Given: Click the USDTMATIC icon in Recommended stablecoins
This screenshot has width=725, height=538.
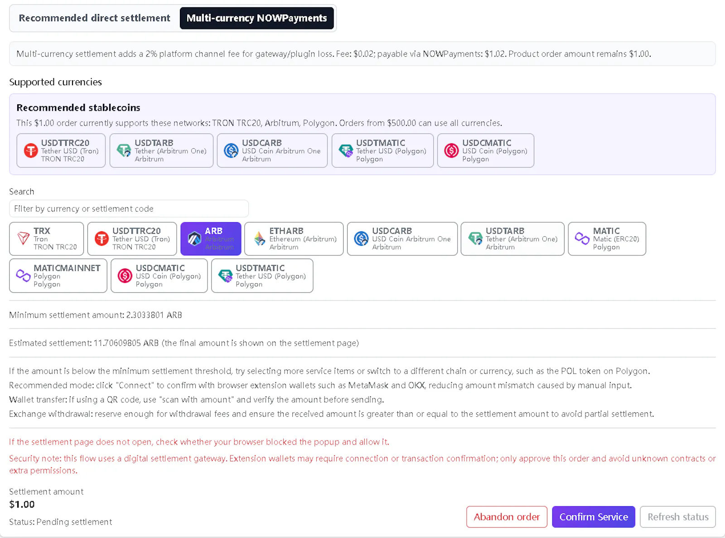Looking at the screenshot, I should (346, 150).
